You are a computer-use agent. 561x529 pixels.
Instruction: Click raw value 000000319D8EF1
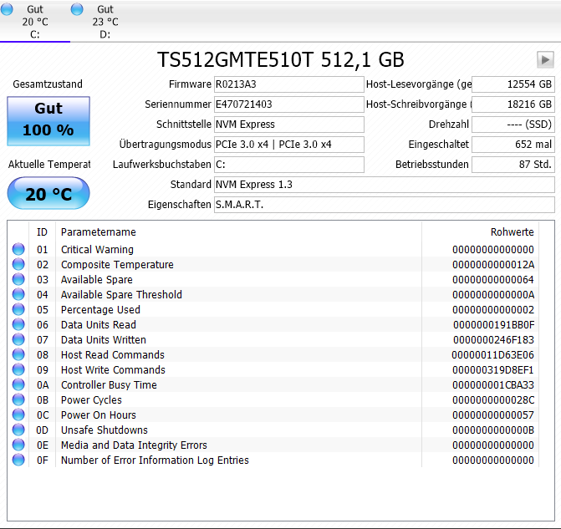point(493,370)
